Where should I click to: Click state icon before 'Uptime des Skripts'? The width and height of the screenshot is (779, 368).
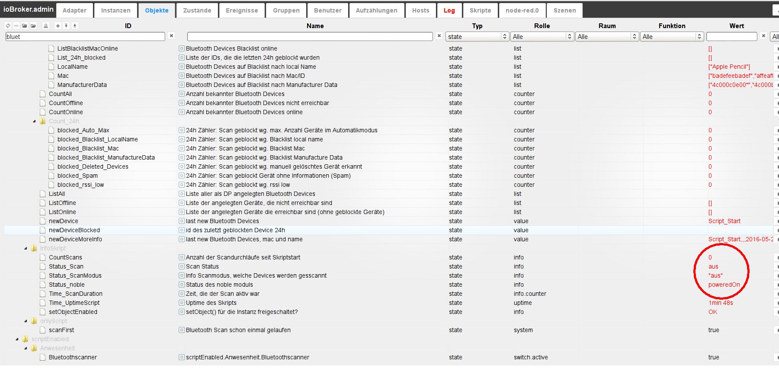click(182, 303)
